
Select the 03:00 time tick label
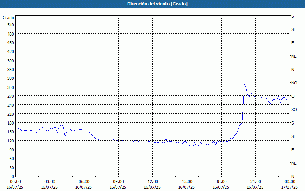click(x=50, y=181)
